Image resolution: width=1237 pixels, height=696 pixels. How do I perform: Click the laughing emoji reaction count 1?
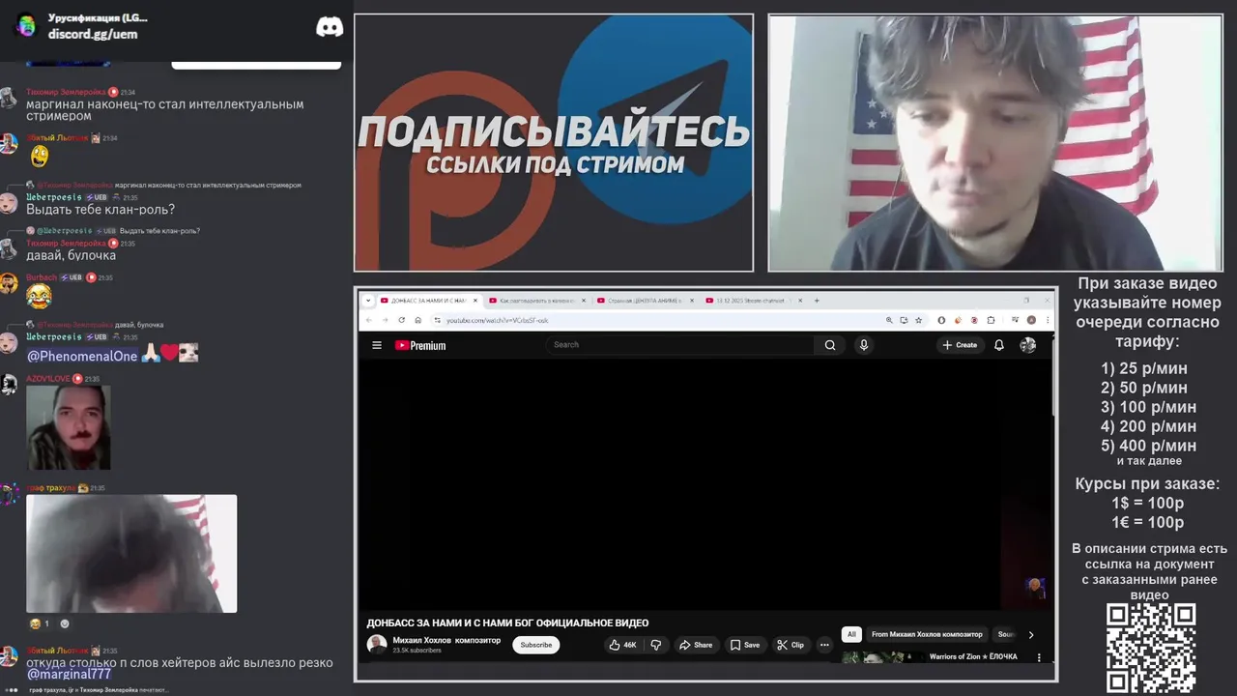(40, 624)
